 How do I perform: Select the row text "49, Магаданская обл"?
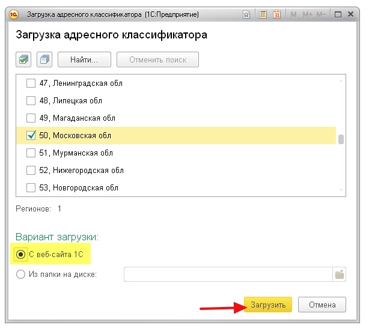coord(77,118)
